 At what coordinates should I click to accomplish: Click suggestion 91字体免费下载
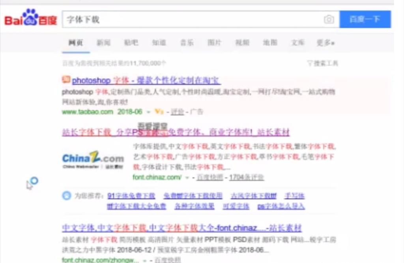pyautogui.click(x=131, y=196)
